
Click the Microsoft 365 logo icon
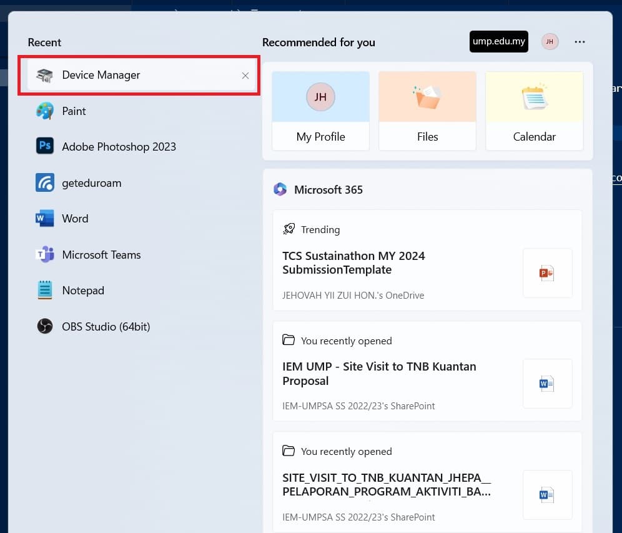pos(280,189)
